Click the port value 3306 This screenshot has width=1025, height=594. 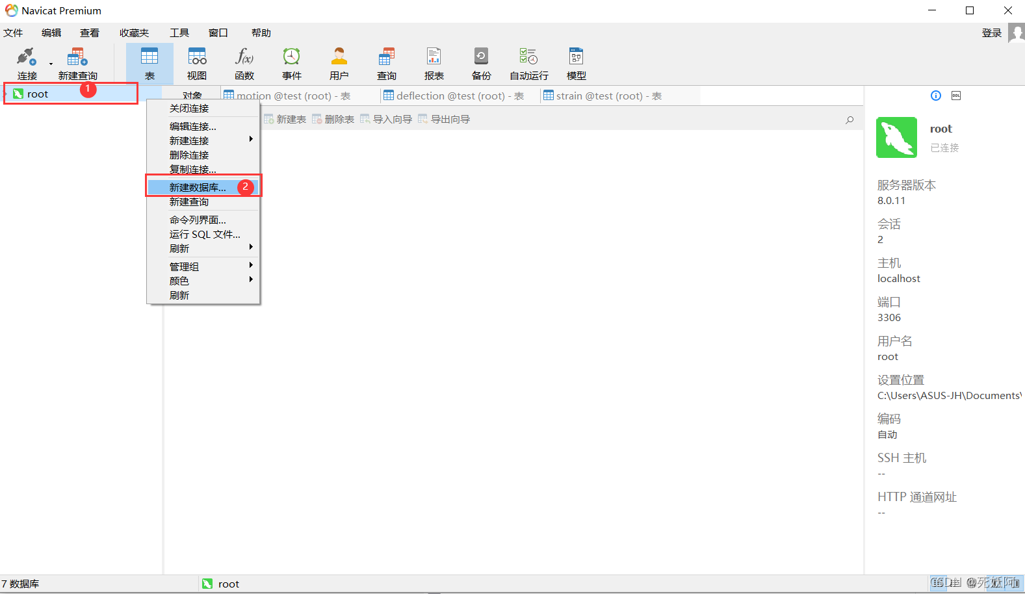(889, 317)
